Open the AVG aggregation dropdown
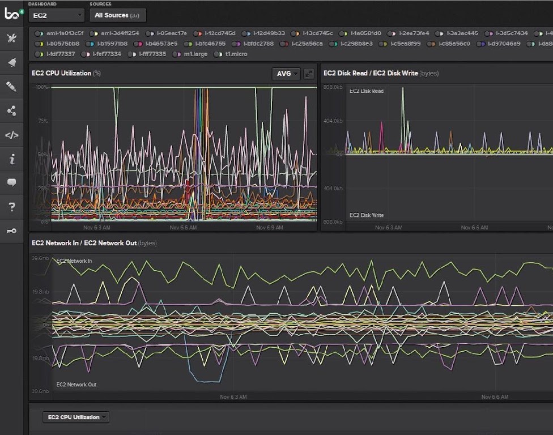Screen dimensions: 553x435 coord(286,74)
